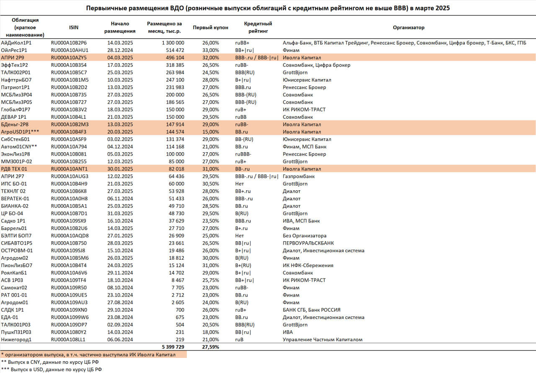
Task: Select organizer ИК НФК-Сбережения
Action: 308,266
